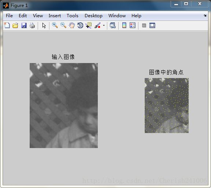Activate the Zoom Out magnifier tool

63,25
